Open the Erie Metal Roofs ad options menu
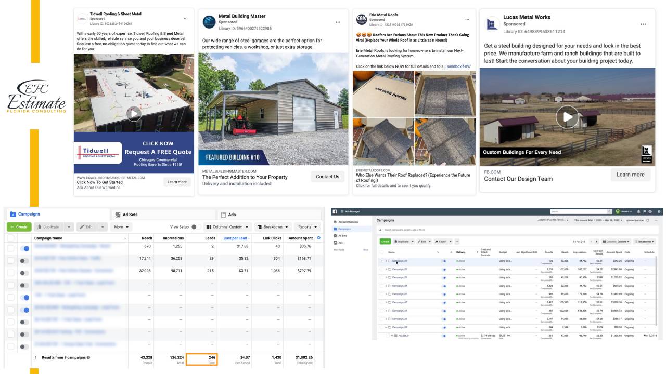 [x=468, y=20]
